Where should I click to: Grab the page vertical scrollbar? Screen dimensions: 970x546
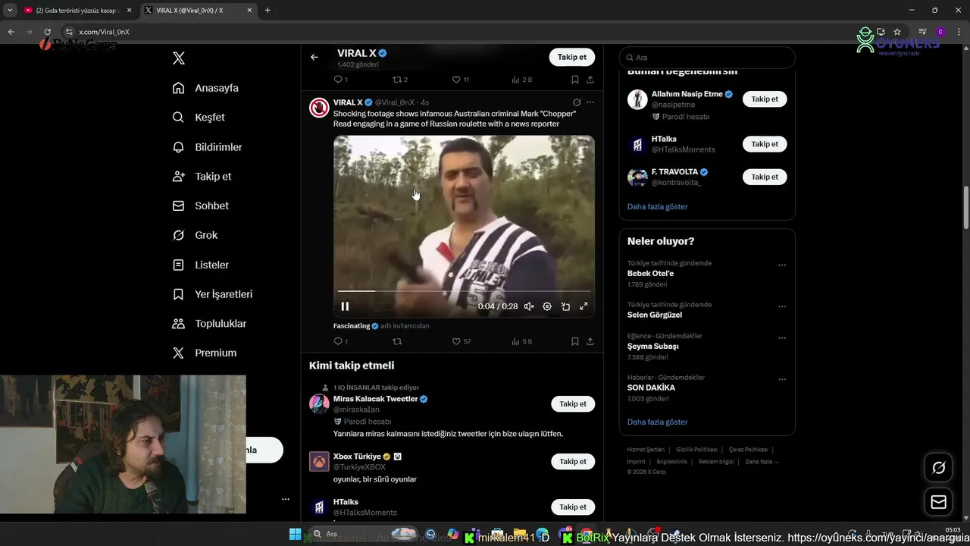click(965, 209)
